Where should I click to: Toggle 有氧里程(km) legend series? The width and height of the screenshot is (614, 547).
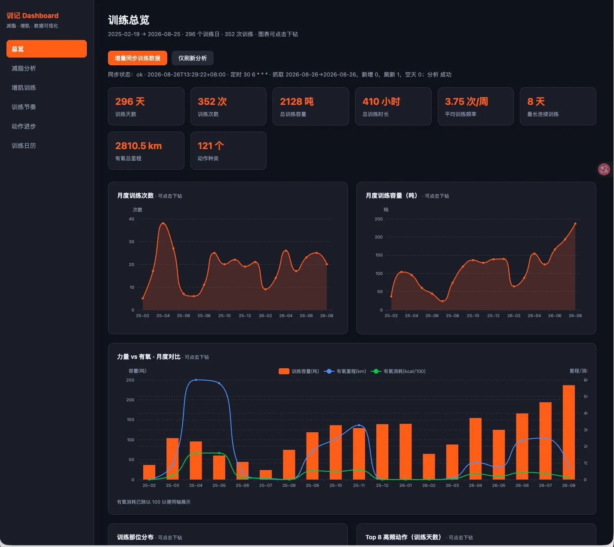click(345, 371)
